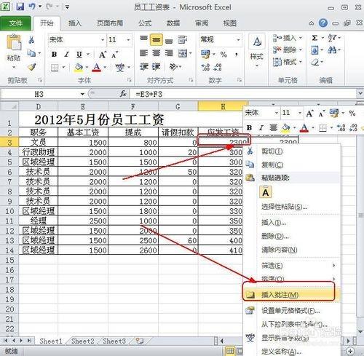
Task: Switch to the 公式 ribbon tab
Action: coord(145,23)
